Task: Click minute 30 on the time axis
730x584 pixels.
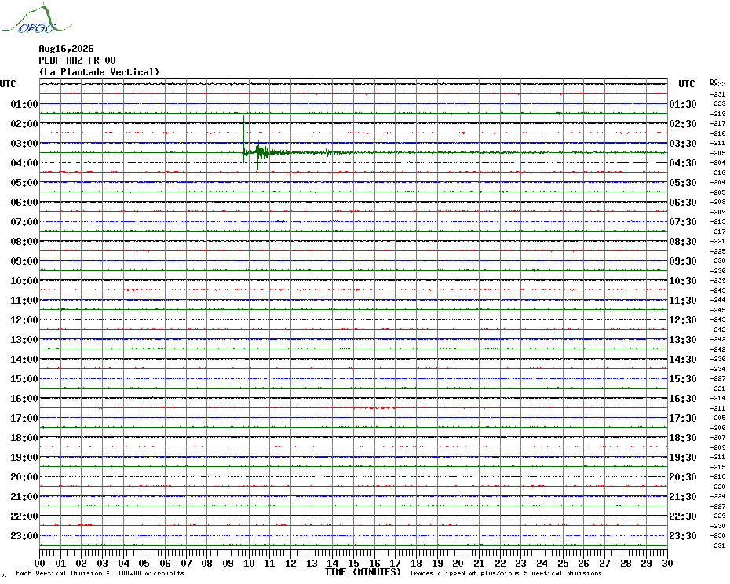Action: coord(668,563)
